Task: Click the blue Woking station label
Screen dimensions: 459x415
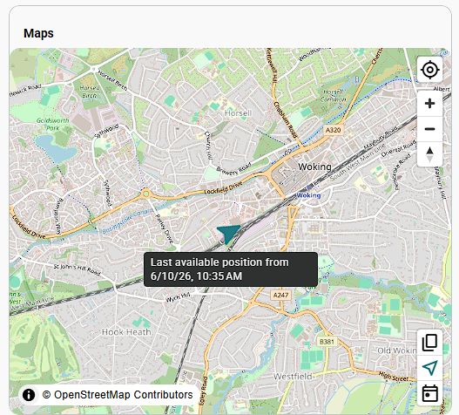Action: click(309, 195)
